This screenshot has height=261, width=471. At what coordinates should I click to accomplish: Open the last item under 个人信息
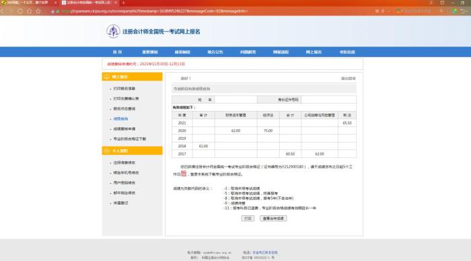120,203
